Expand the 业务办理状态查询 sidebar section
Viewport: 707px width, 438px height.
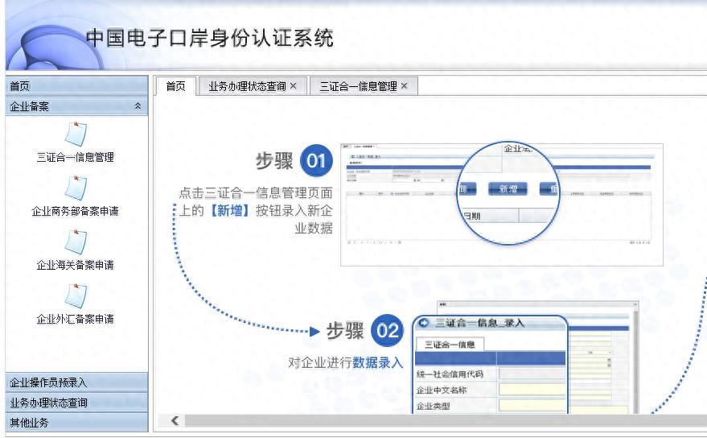pos(74,403)
